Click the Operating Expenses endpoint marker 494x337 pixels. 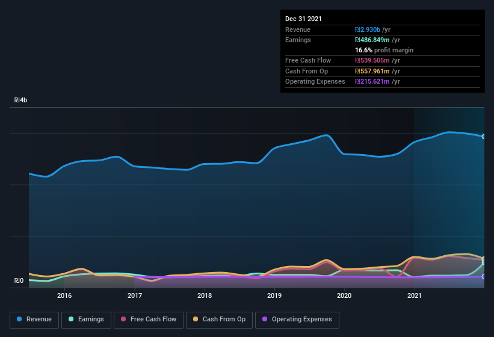(x=484, y=277)
